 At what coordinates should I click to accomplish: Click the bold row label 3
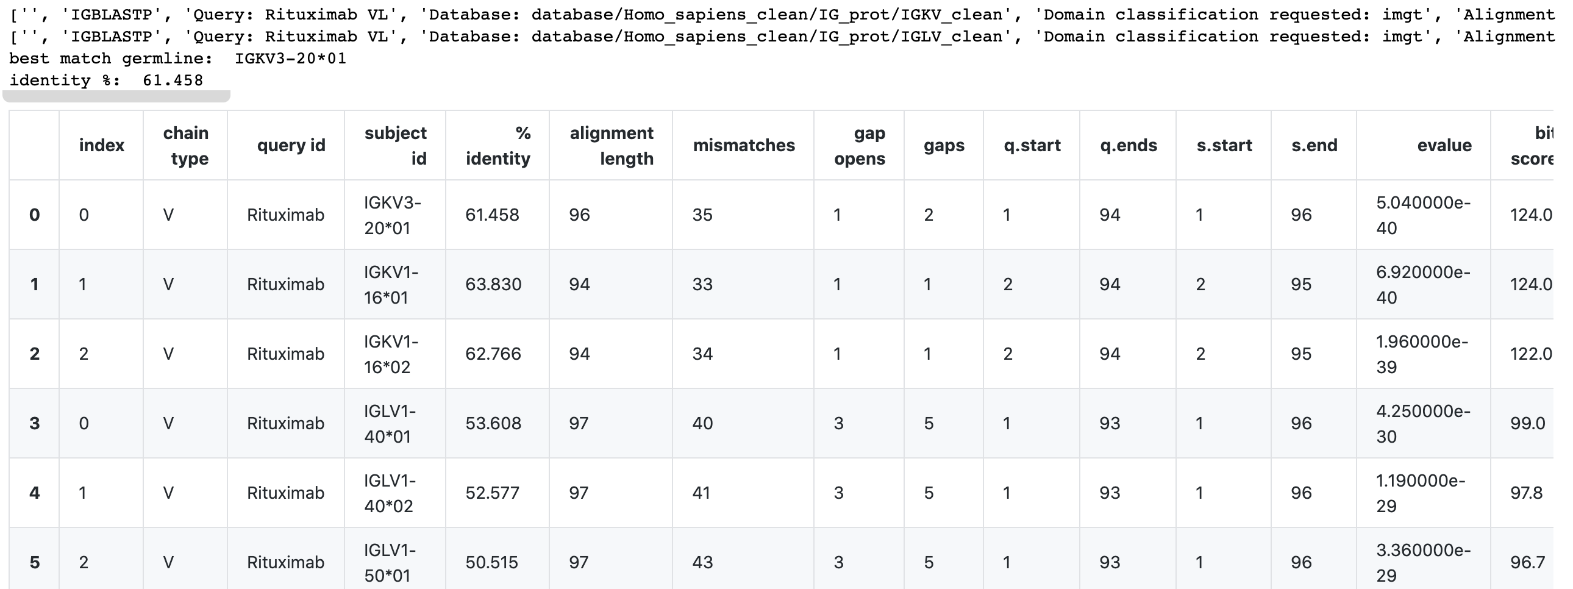coord(35,424)
